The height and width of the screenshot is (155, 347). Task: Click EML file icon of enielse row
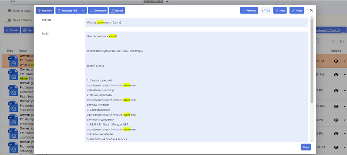click(x=13, y=106)
